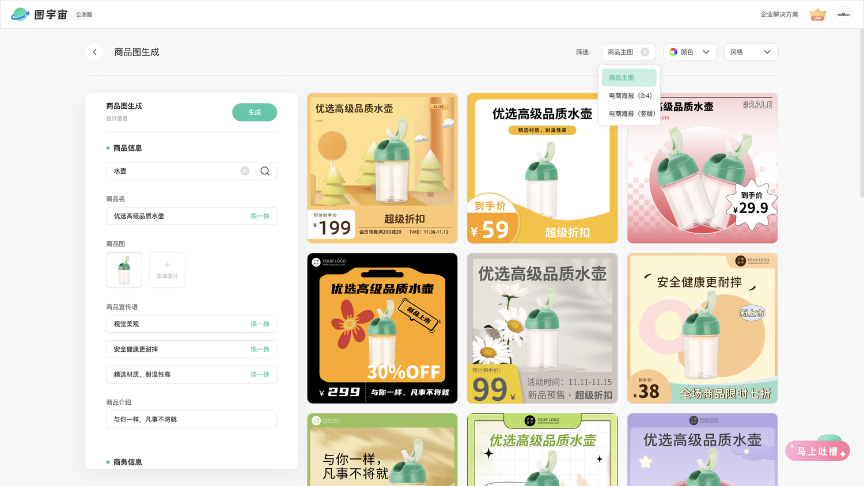864x486 pixels.
Task: Click 换一换 next to 安全健康更耐摔
Action: [x=260, y=350]
